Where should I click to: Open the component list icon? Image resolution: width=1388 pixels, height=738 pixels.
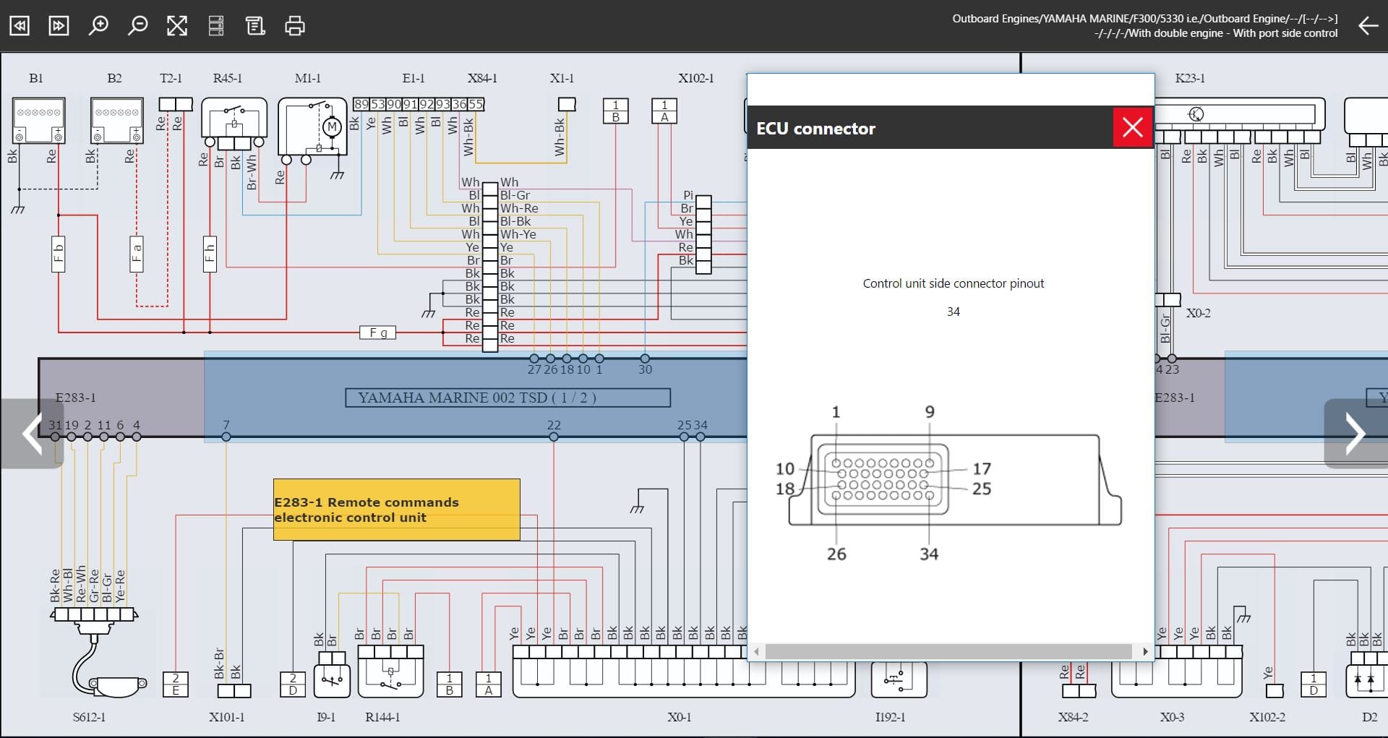tap(216, 26)
